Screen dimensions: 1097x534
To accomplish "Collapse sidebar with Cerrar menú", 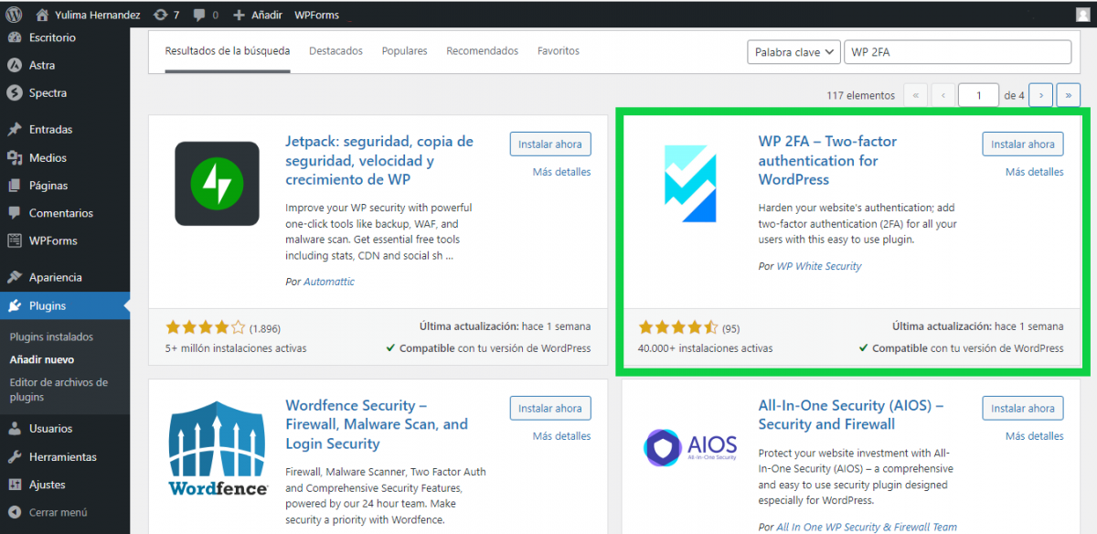I will [x=57, y=513].
